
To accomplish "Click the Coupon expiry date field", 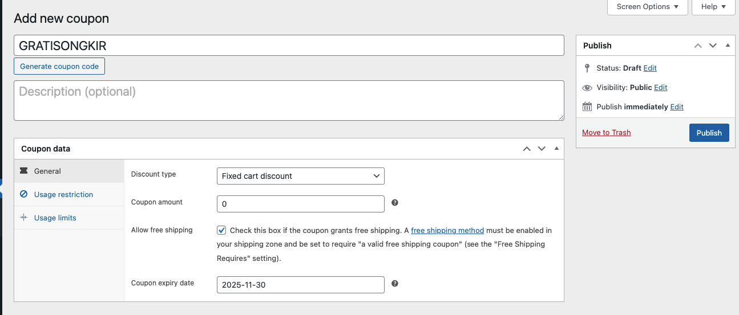I will point(300,285).
